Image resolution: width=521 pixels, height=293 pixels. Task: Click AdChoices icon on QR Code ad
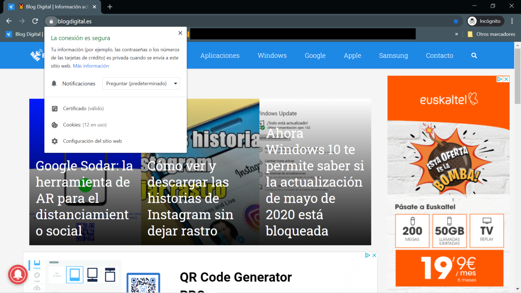(367, 255)
